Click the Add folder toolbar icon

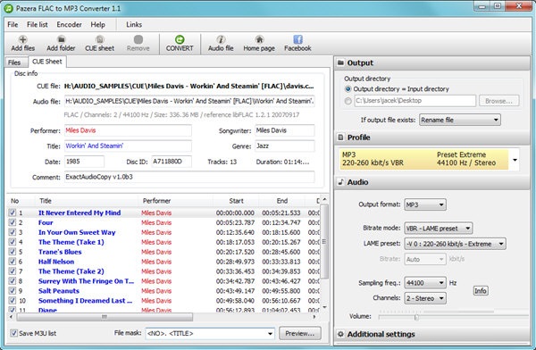point(61,39)
